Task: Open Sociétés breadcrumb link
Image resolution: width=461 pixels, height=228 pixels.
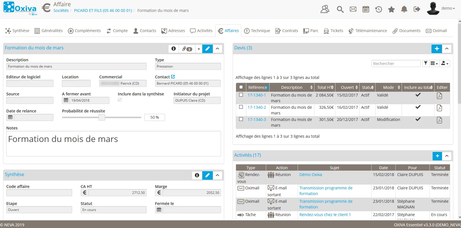Action: tap(61, 11)
